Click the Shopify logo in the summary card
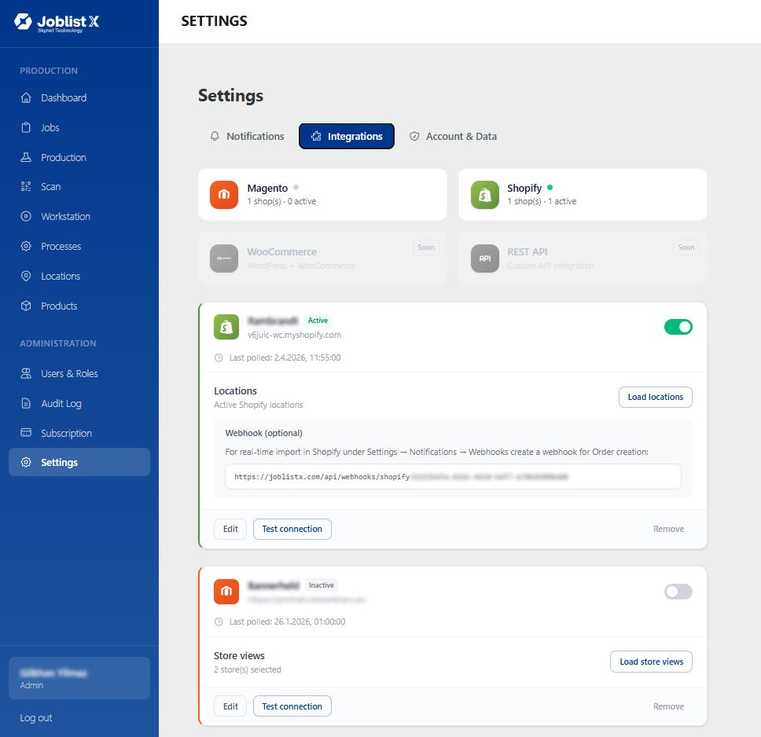 pos(485,195)
